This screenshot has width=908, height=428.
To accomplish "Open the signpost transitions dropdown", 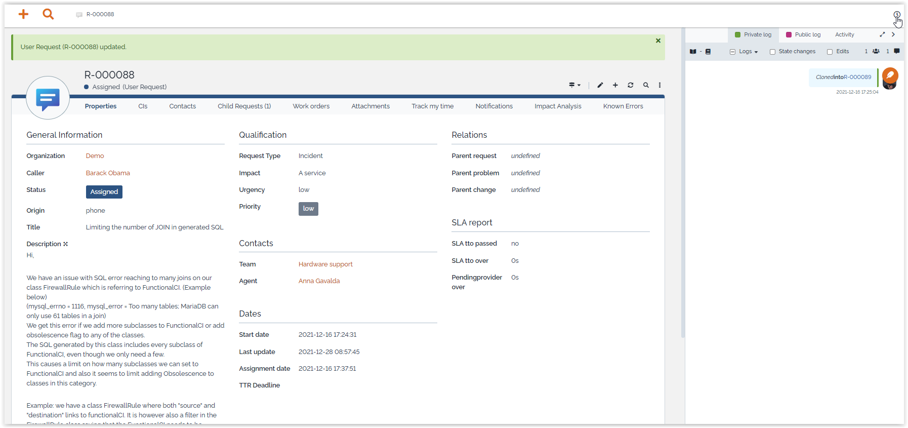I will pyautogui.click(x=574, y=85).
